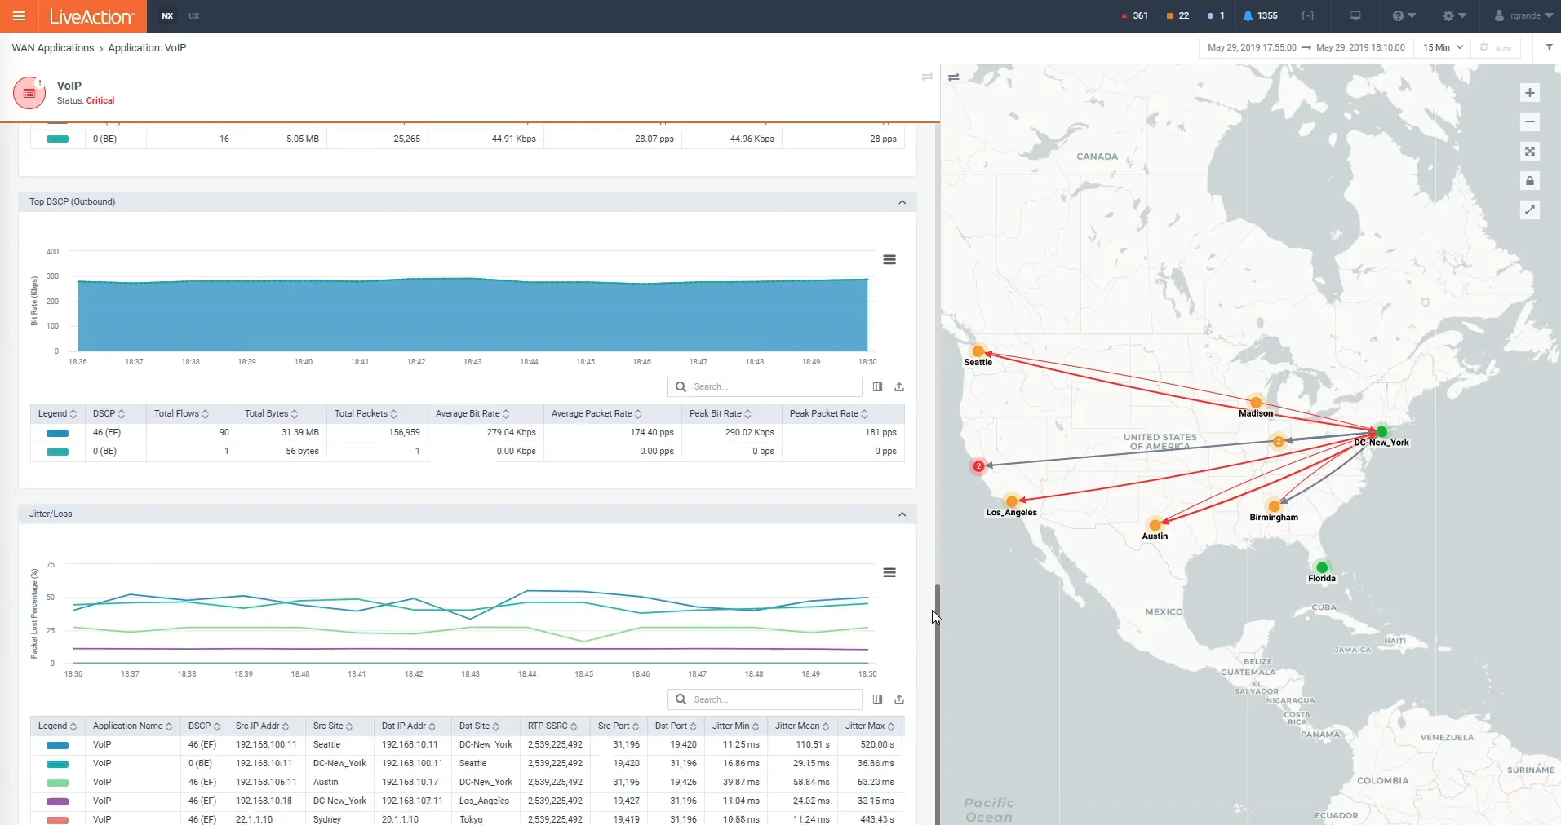Viewport: 1561px width, 825px height.
Task: Toggle the Seattle VoIP legend series
Action: (57, 745)
